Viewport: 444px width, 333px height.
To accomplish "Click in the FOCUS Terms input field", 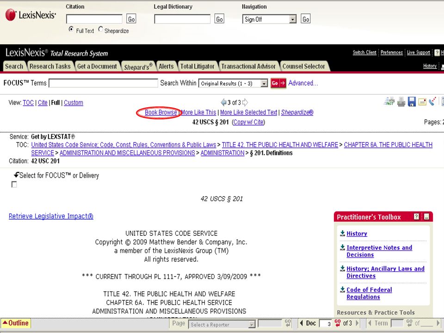I will (103, 83).
